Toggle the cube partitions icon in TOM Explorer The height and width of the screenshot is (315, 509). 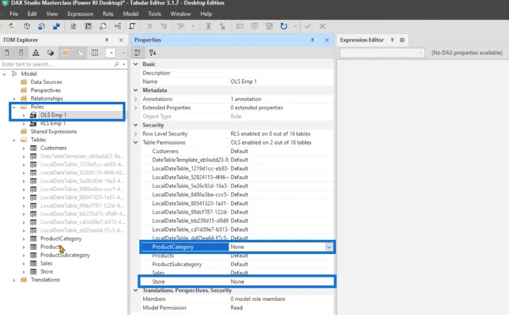pos(50,53)
